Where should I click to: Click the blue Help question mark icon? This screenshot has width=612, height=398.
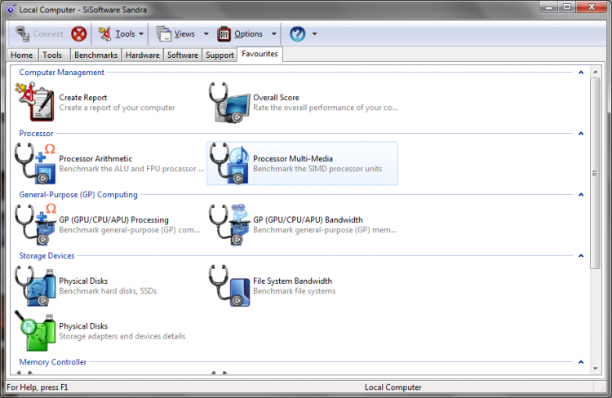click(x=297, y=34)
